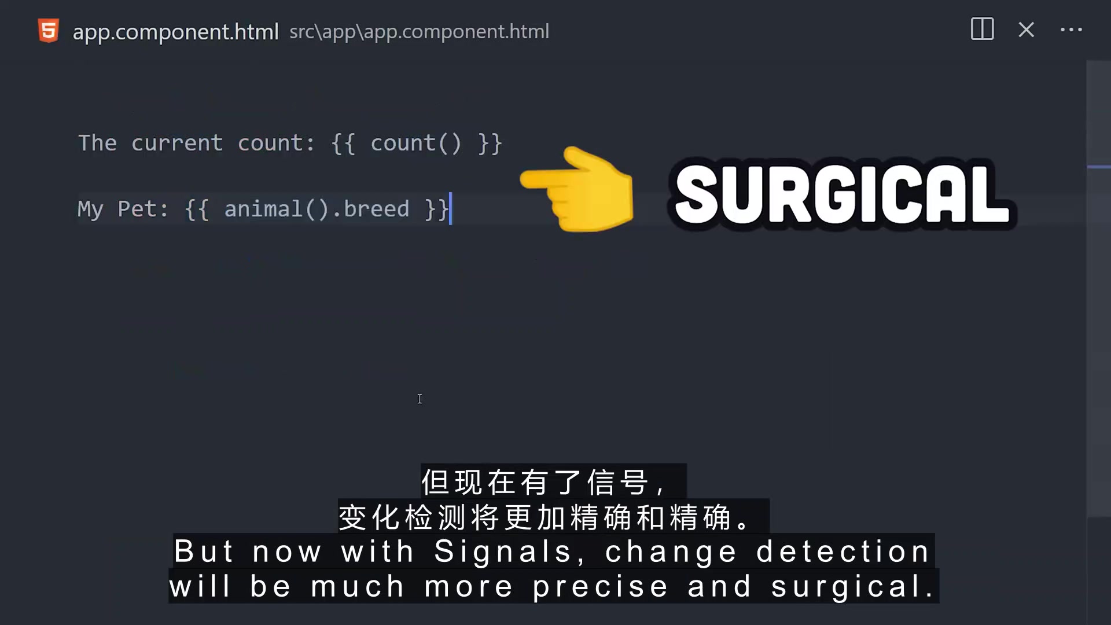Click the more actions ellipsis icon

pos(1071,30)
